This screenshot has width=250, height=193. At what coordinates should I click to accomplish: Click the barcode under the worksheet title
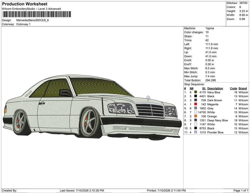click(37, 14)
